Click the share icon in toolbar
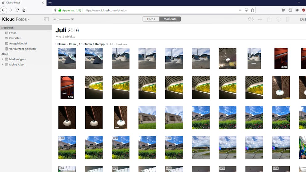 269,19
